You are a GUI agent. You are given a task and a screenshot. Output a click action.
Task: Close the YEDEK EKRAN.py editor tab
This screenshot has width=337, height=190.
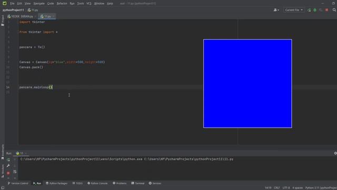[x=35, y=16]
